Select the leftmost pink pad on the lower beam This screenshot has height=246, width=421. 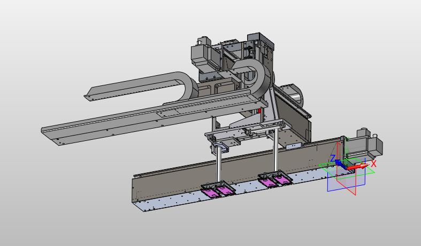(210, 193)
